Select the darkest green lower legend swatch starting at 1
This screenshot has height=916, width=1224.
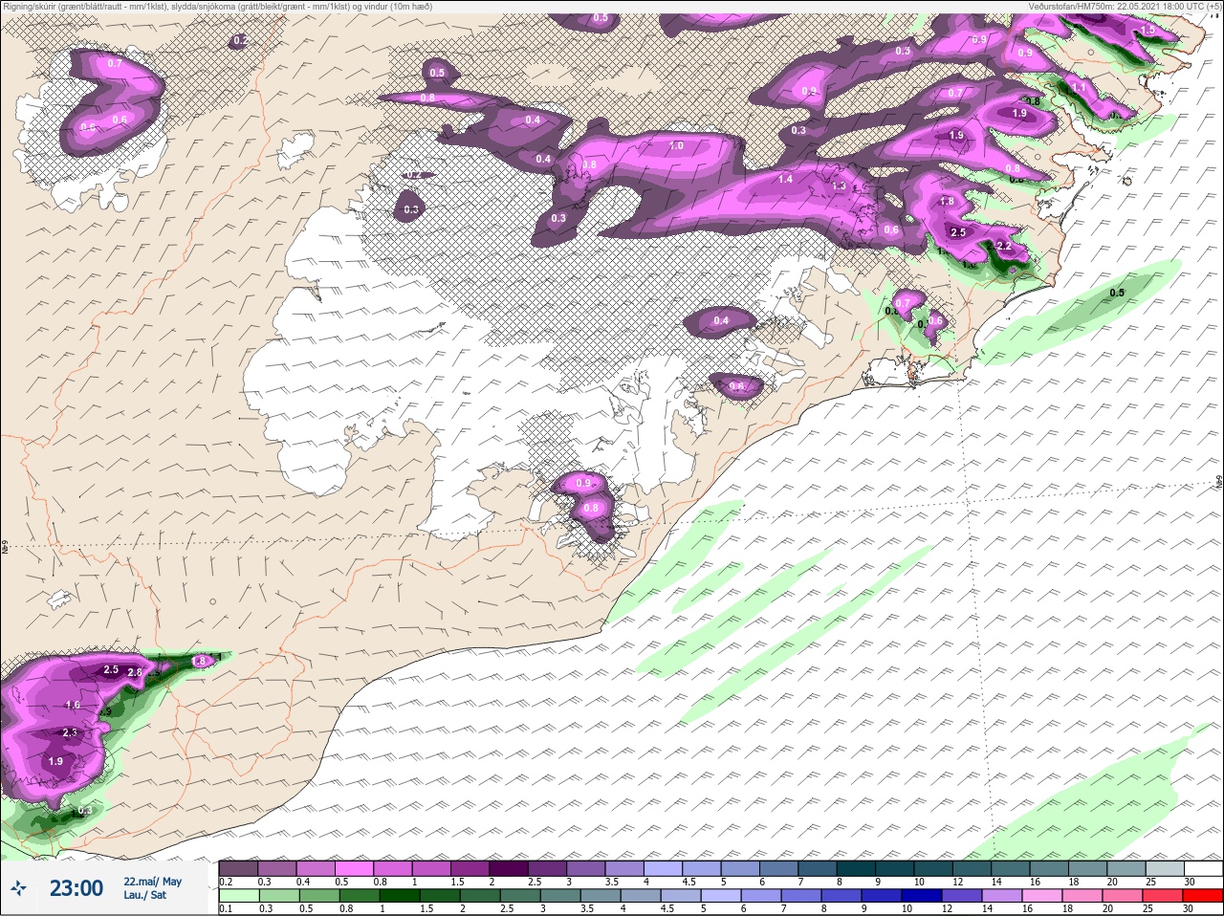pos(401,896)
